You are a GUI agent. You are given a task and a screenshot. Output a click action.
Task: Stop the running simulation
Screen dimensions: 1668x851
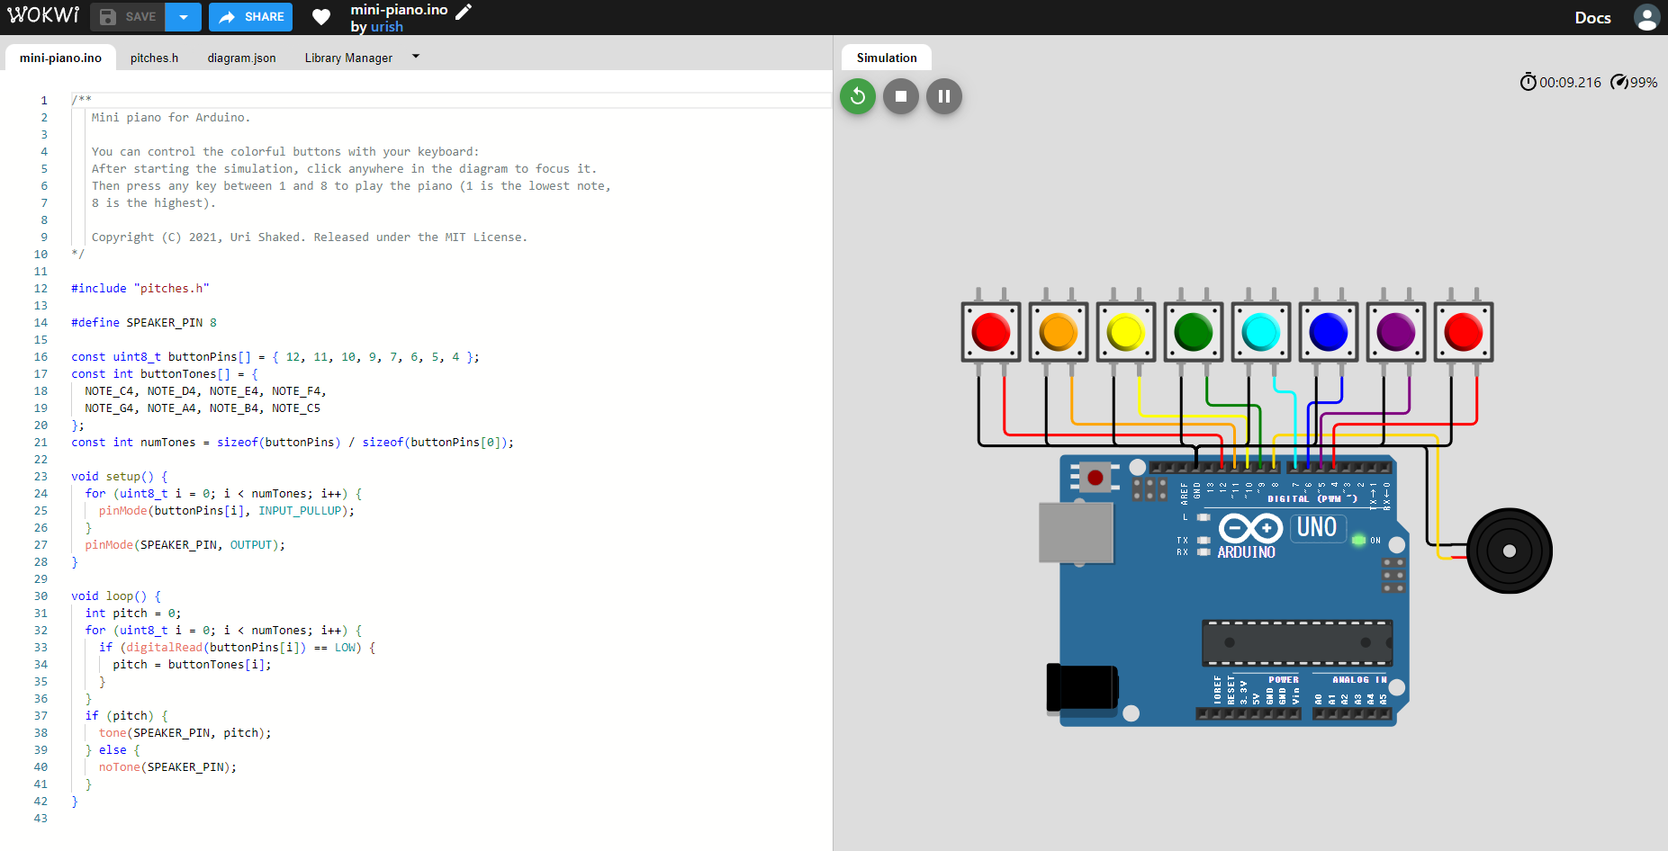click(x=900, y=96)
